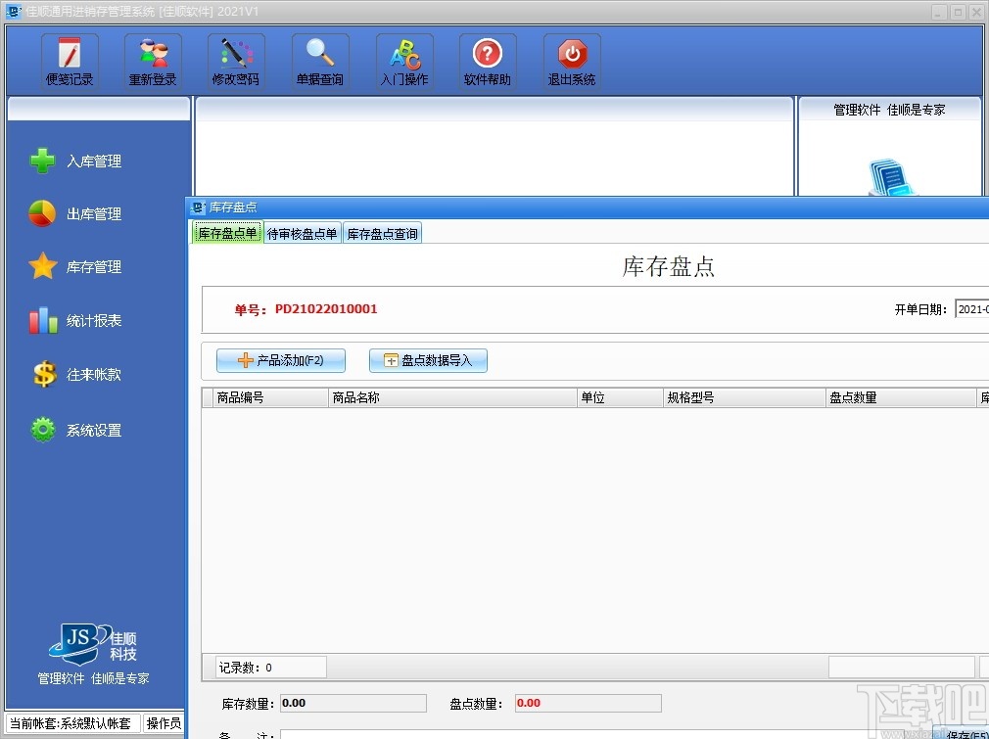The width and height of the screenshot is (989, 739).
Task: Click the 产品添加(F2) button
Action: coord(280,360)
